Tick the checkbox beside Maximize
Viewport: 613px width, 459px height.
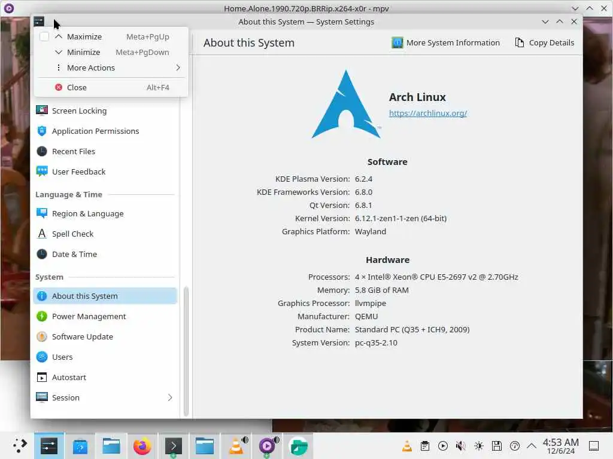pos(44,36)
